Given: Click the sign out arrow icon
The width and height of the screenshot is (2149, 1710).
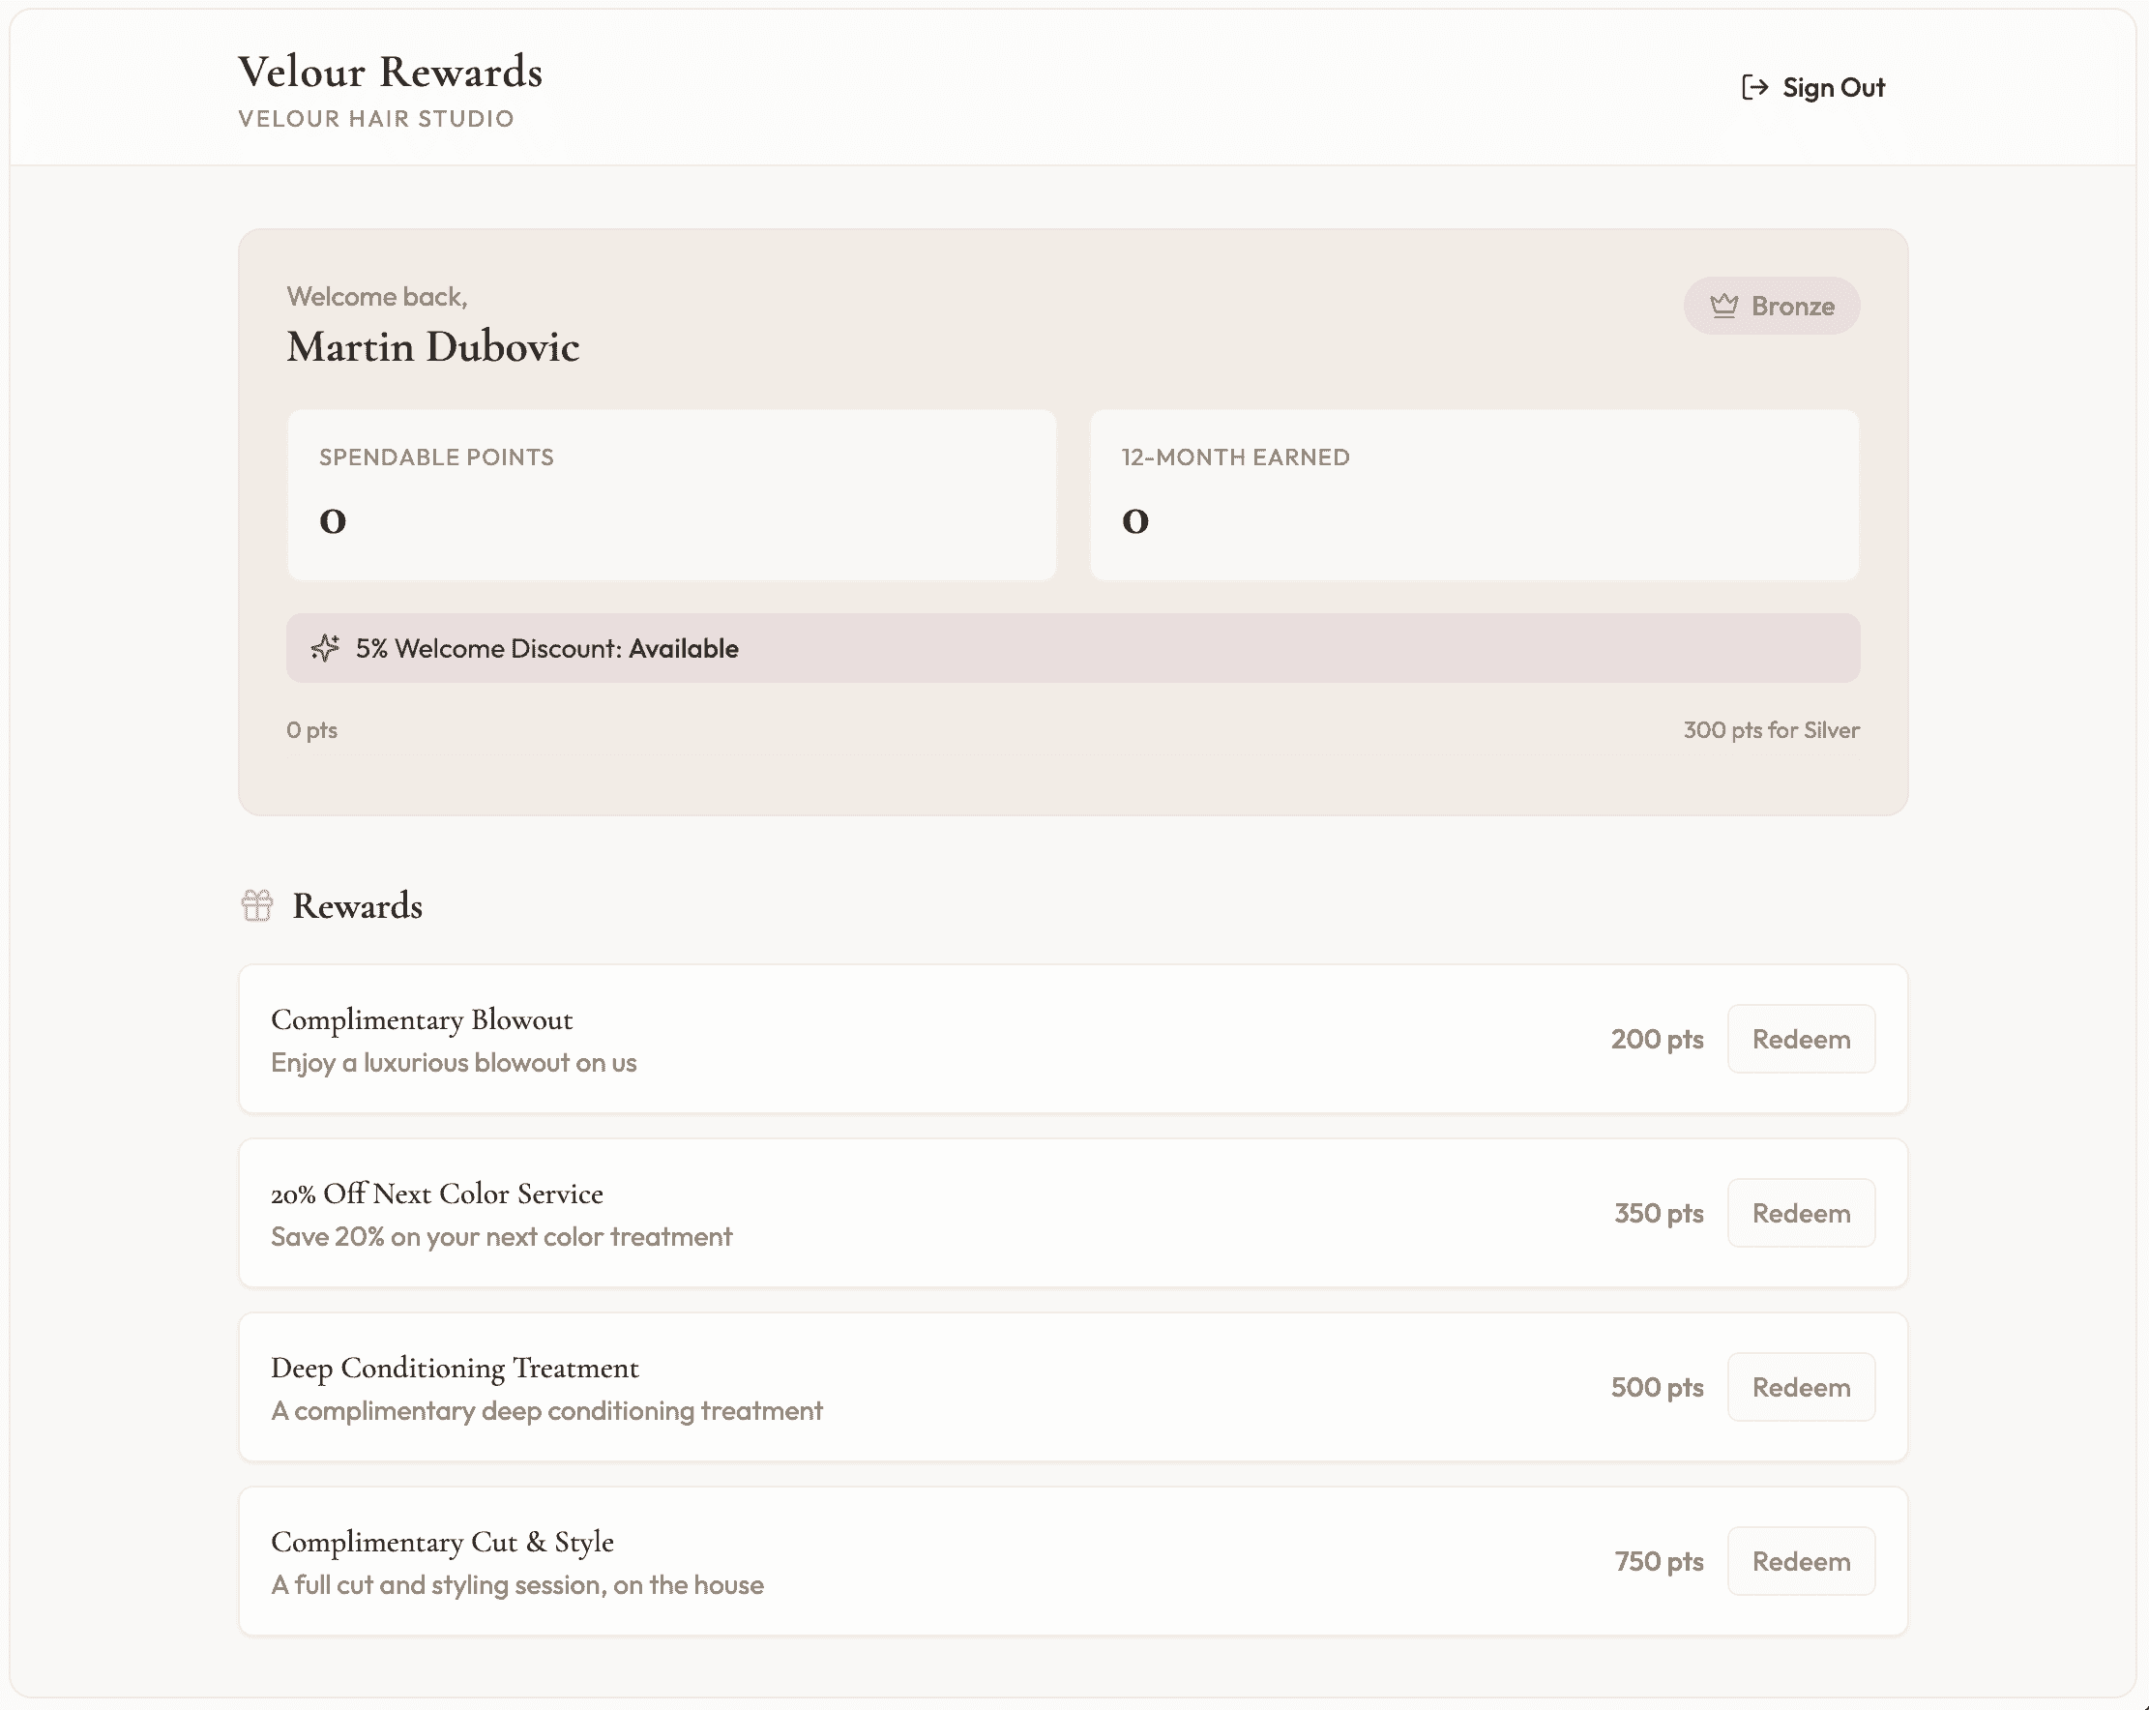Looking at the screenshot, I should [1756, 87].
